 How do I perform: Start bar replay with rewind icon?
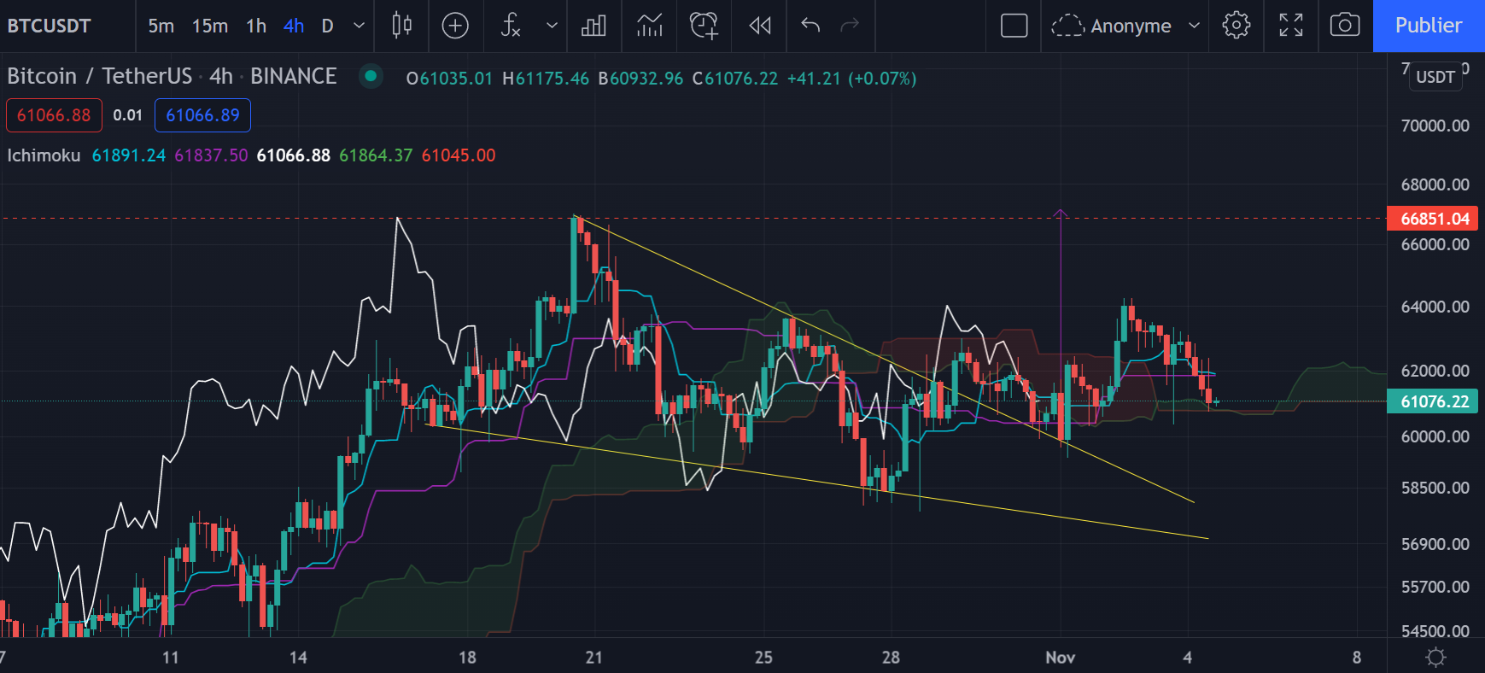point(759,26)
